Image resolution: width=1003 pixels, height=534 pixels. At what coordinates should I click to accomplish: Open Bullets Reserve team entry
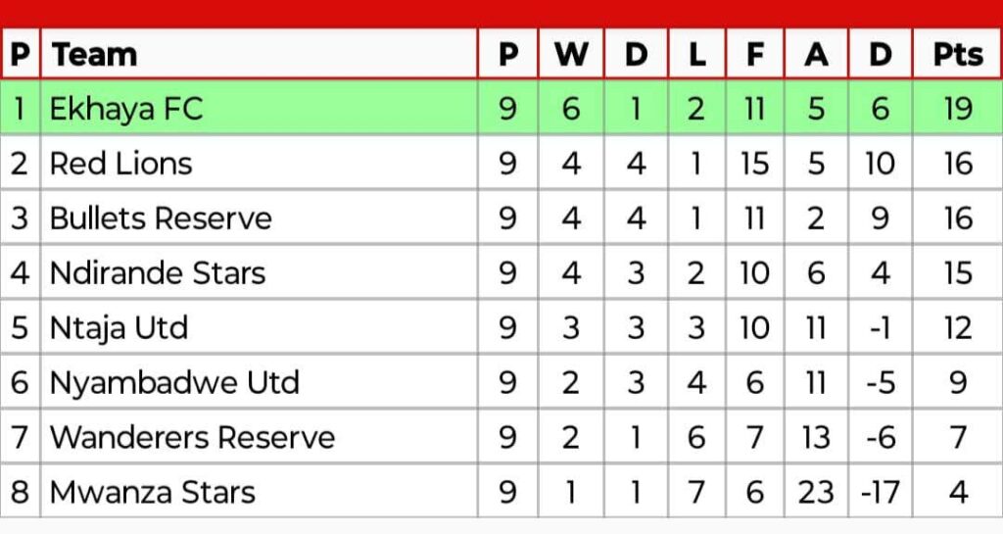161,218
